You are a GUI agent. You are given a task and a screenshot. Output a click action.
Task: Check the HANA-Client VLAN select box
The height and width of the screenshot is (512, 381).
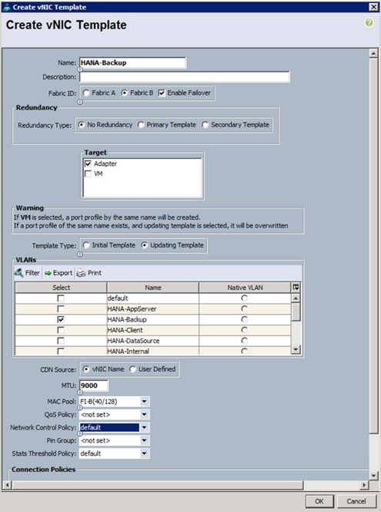coord(61,330)
